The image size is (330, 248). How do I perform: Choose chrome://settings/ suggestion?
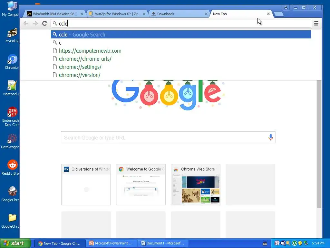coord(181,67)
